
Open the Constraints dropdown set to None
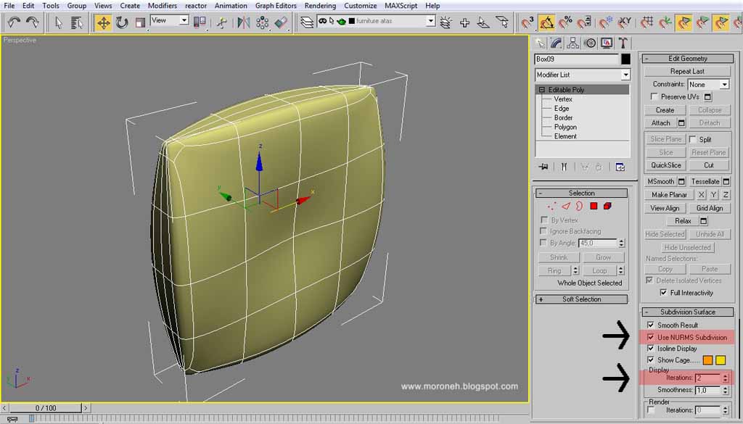708,84
